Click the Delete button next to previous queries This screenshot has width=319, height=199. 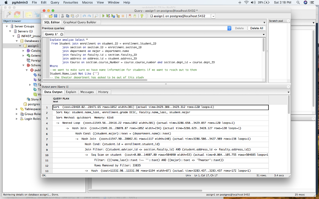[240, 28]
